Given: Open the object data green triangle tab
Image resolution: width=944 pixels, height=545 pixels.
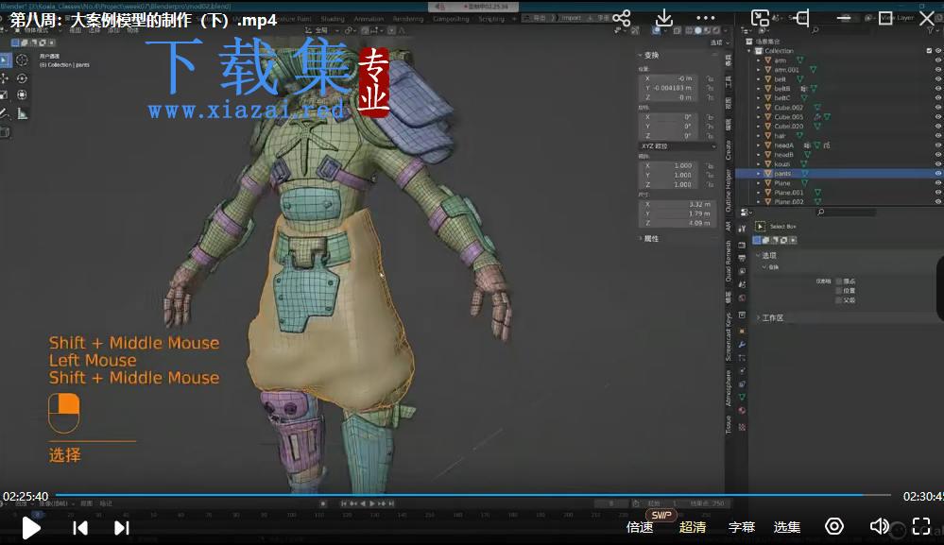Looking at the screenshot, I should (x=742, y=397).
